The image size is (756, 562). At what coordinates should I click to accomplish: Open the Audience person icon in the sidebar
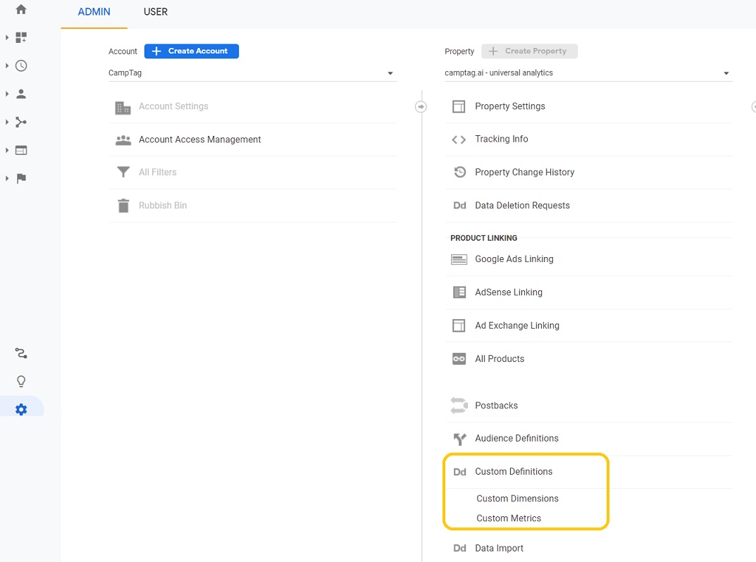click(20, 94)
